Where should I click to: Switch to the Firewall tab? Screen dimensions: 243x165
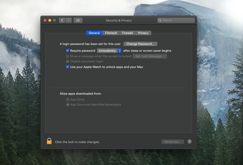tap(127, 33)
